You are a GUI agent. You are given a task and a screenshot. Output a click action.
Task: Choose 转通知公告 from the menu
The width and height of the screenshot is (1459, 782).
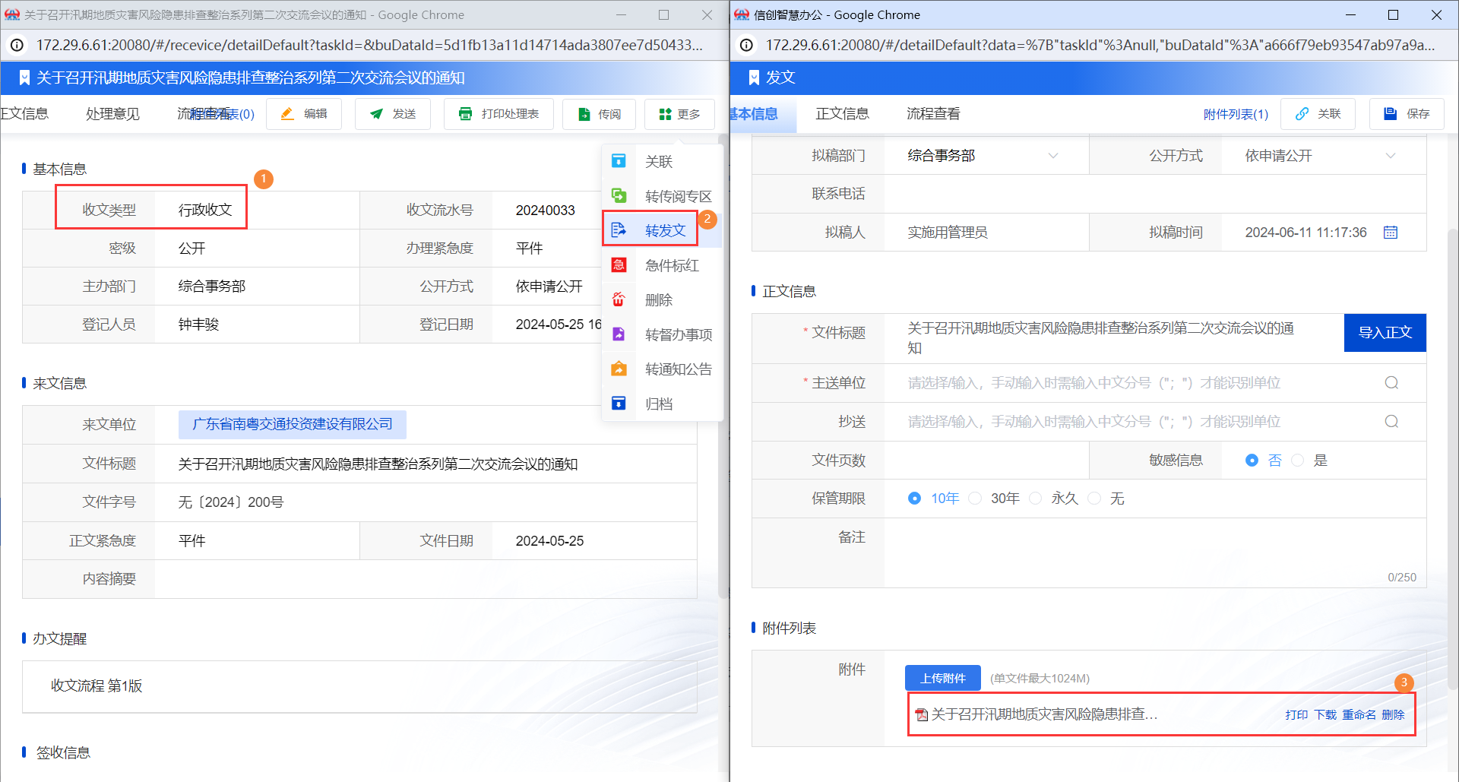pos(661,369)
